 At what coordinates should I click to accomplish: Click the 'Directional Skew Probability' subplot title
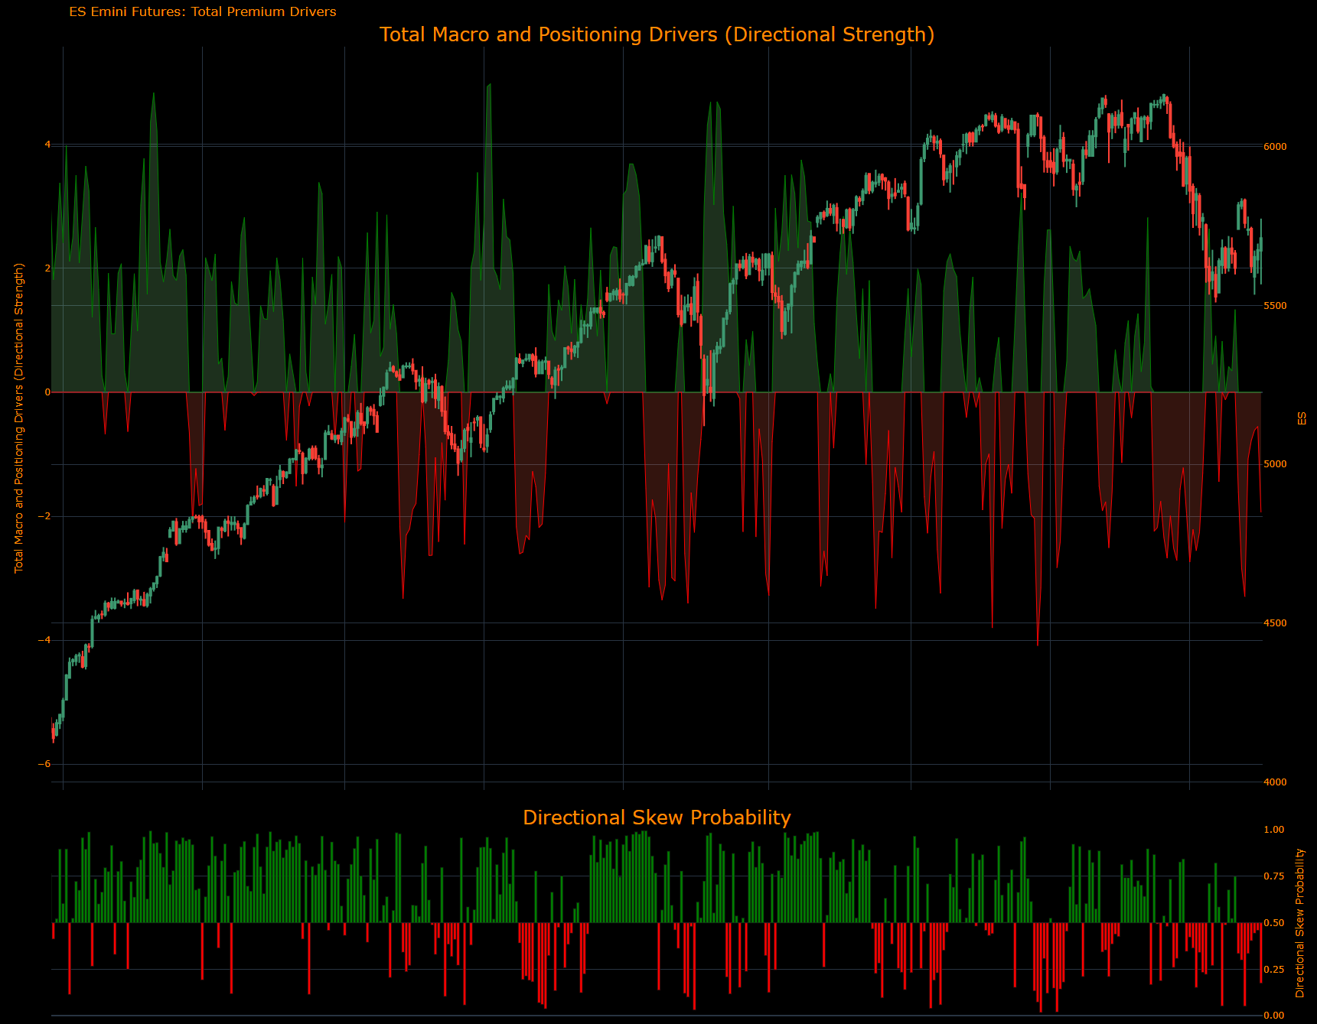[x=657, y=818]
